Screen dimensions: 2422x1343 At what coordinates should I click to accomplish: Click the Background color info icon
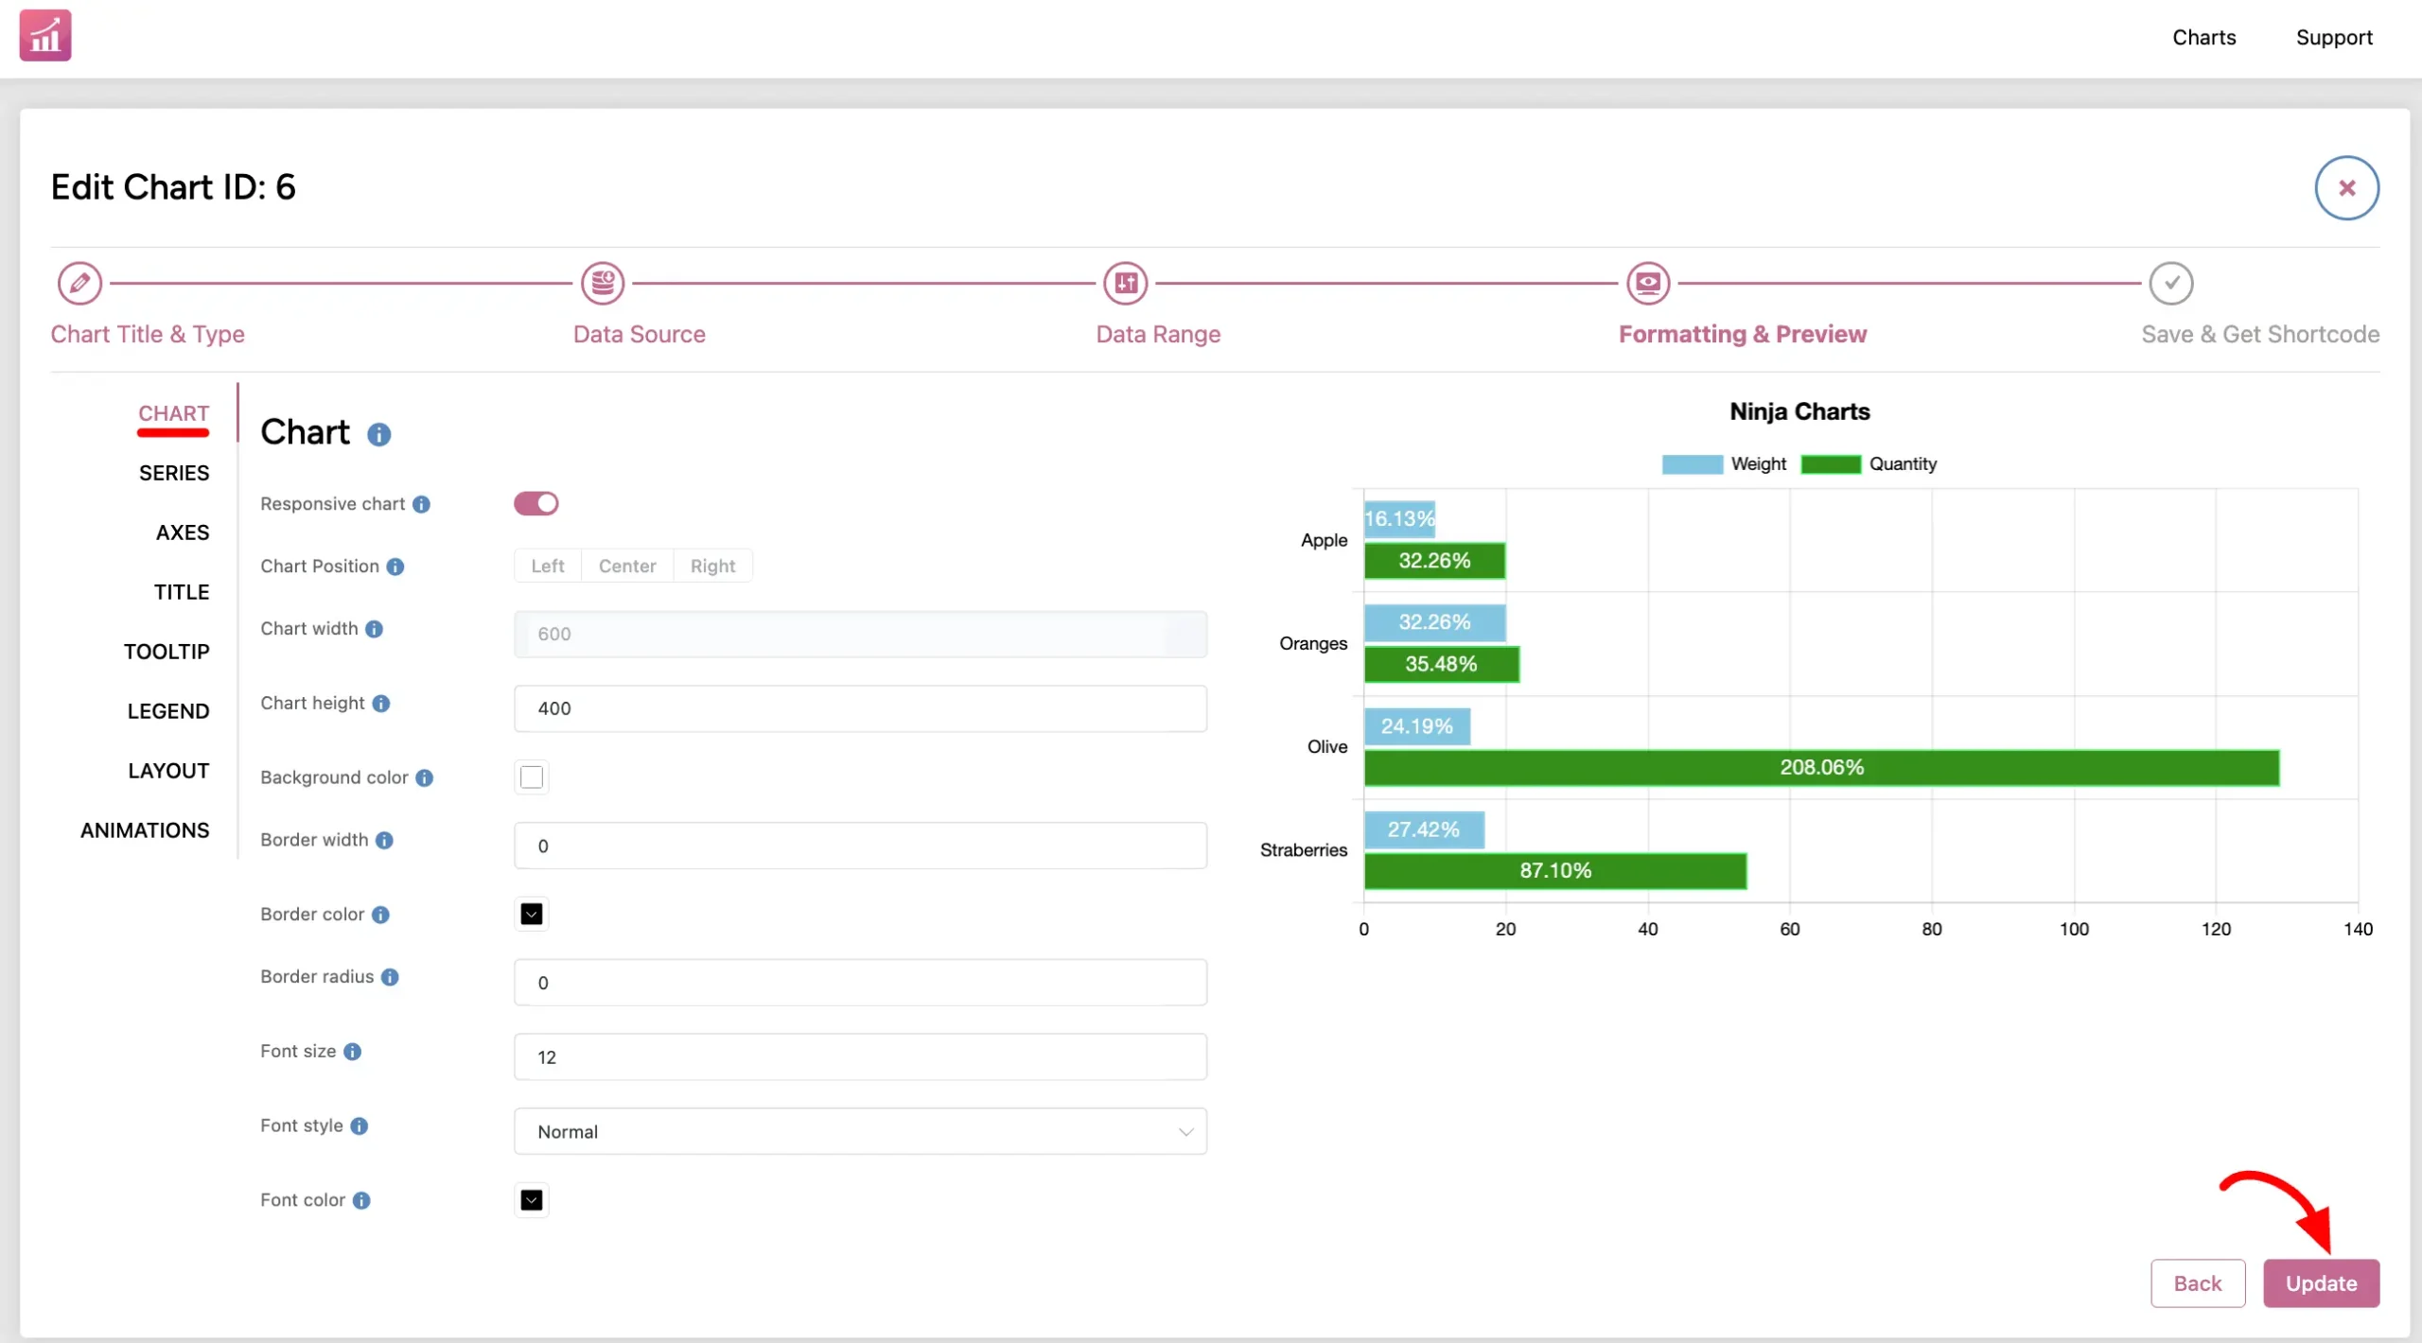coord(425,777)
